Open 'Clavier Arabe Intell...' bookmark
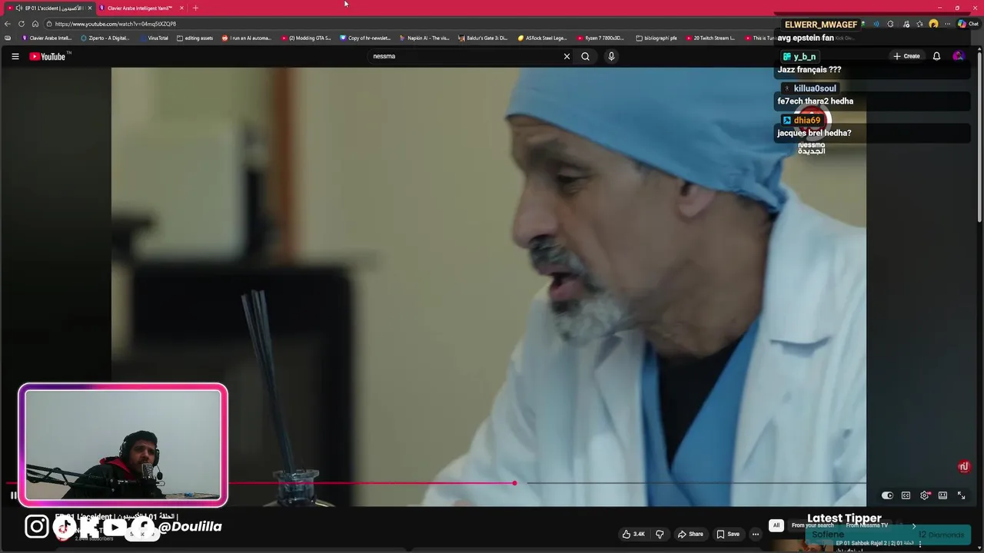This screenshot has width=984, height=553. tap(47, 38)
